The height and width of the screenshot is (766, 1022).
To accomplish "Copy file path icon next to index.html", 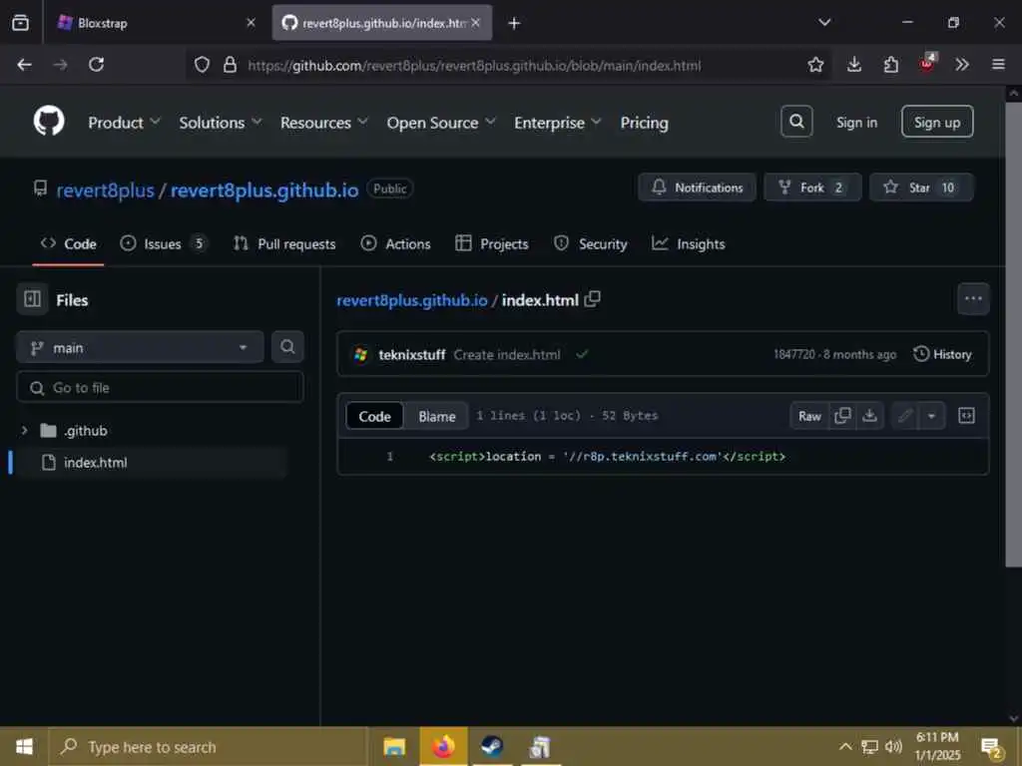I will tap(592, 299).
